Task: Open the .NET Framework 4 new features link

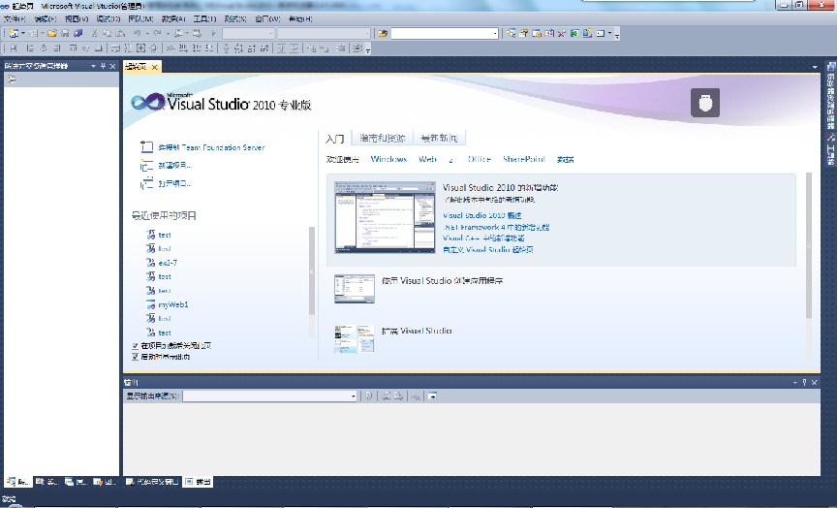Action: (x=496, y=227)
